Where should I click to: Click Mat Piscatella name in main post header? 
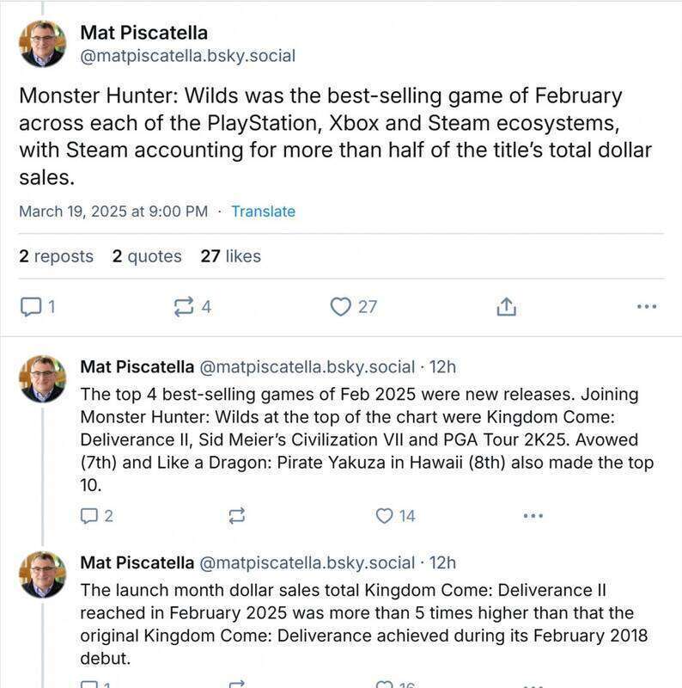tap(143, 33)
